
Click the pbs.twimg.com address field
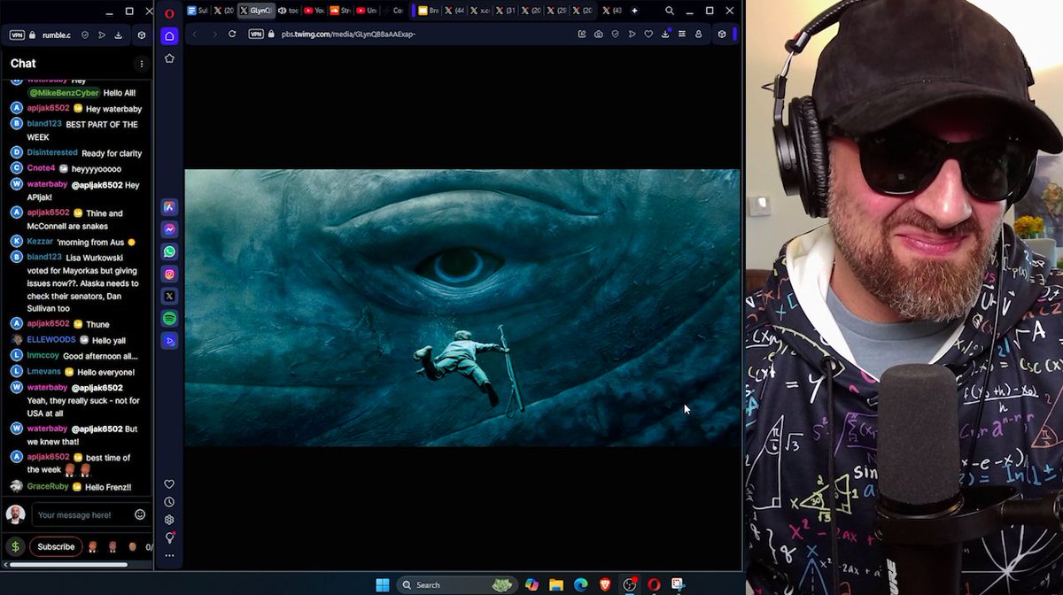click(347, 34)
